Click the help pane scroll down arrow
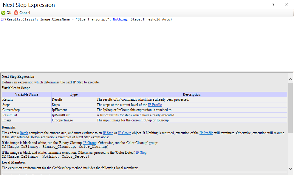Screen dimensions: 294x176 tap(290, 169)
